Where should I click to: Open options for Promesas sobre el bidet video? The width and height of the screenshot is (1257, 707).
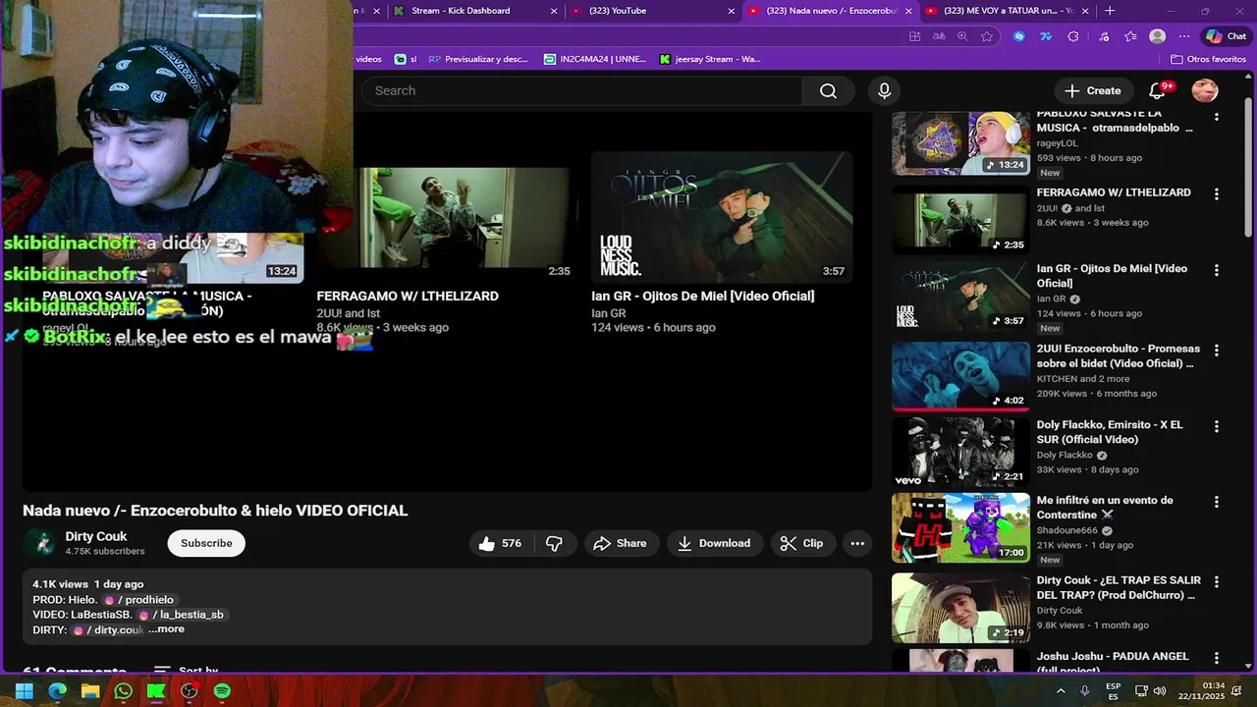[x=1216, y=350]
